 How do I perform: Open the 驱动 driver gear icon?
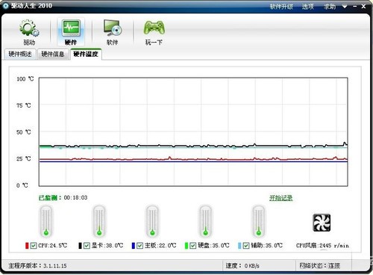pyautogui.click(x=29, y=28)
